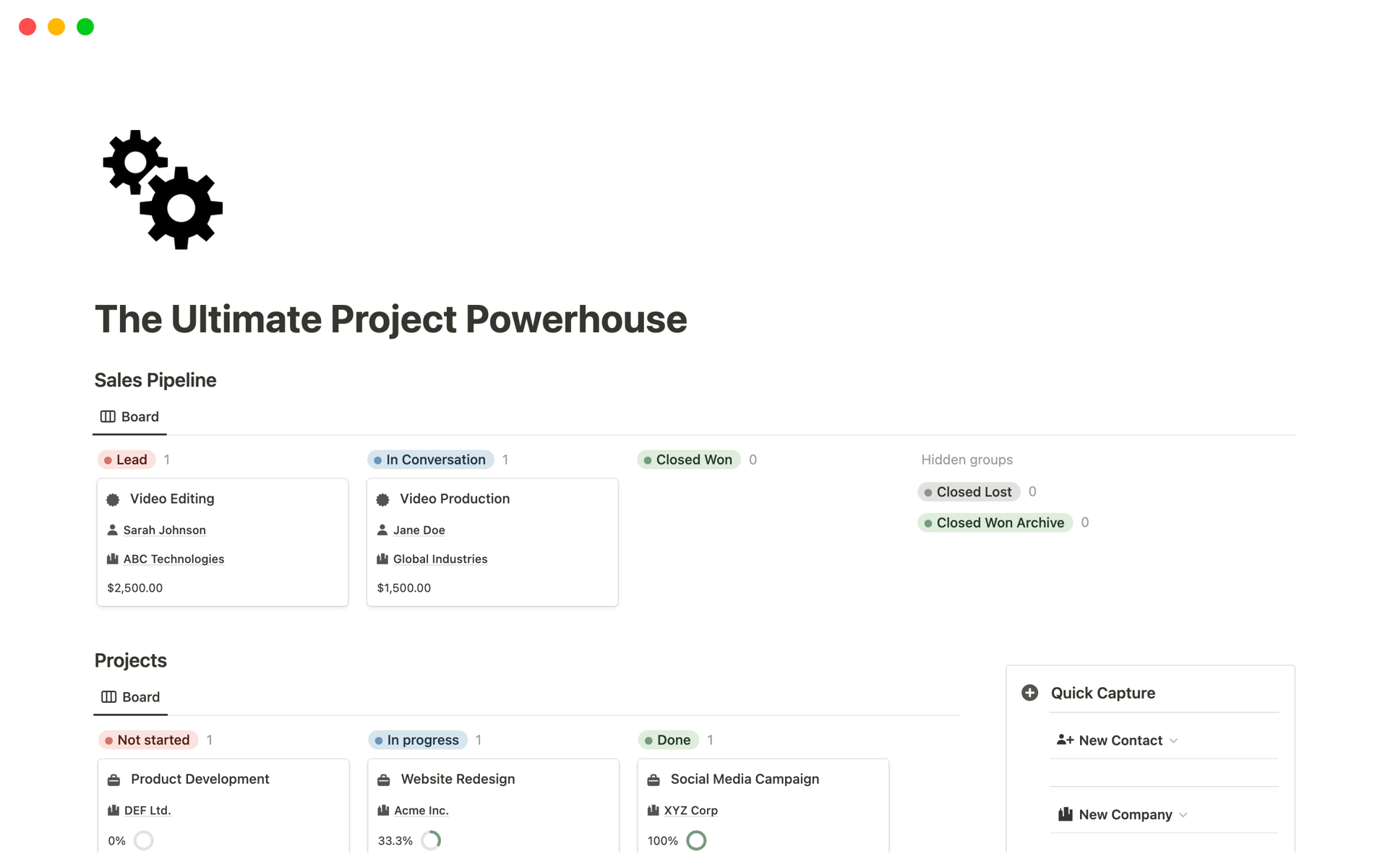Click the In Conversation status tag
The width and height of the screenshot is (1388, 867).
click(431, 460)
